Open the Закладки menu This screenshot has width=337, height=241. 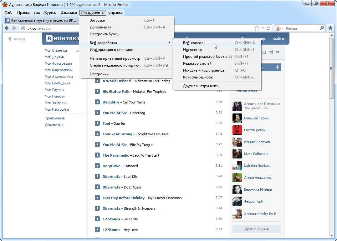pyautogui.click(x=69, y=13)
